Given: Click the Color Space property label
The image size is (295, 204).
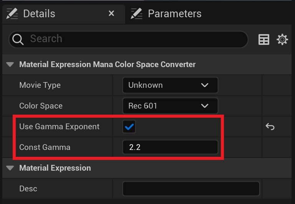Looking at the screenshot, I should (x=41, y=106).
